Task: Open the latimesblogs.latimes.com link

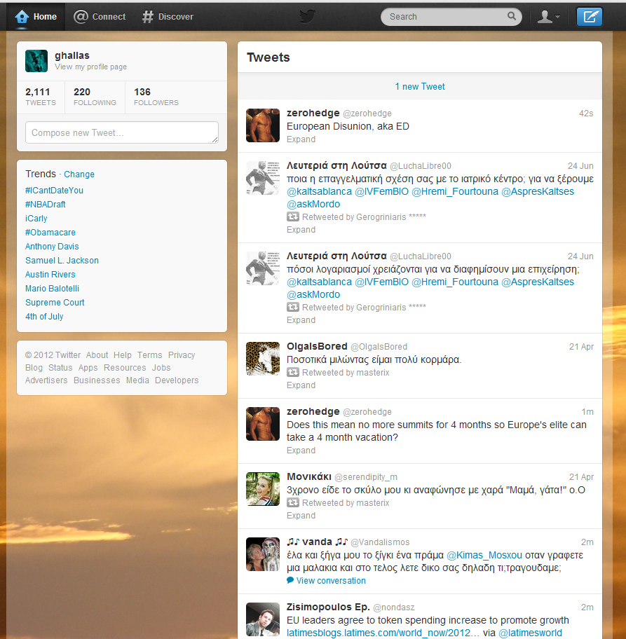Action: (383, 633)
